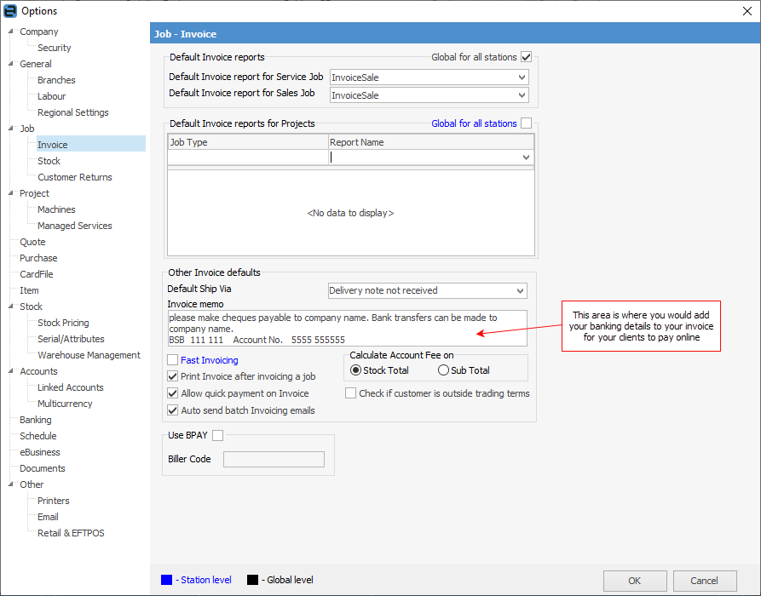Select "Warehouse Management" under Stock
761x596 pixels.
click(x=88, y=354)
